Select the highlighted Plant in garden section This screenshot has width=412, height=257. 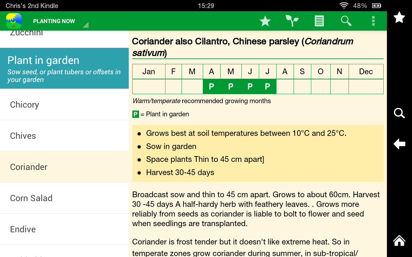64,68
